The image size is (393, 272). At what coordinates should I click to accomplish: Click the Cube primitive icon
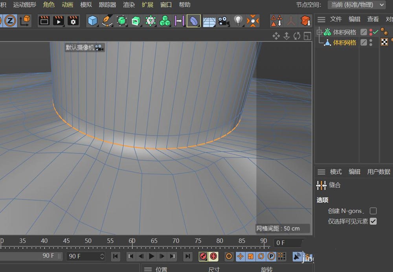point(92,20)
